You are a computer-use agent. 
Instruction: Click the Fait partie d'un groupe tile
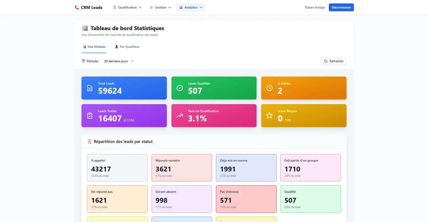pyautogui.click(x=311, y=168)
